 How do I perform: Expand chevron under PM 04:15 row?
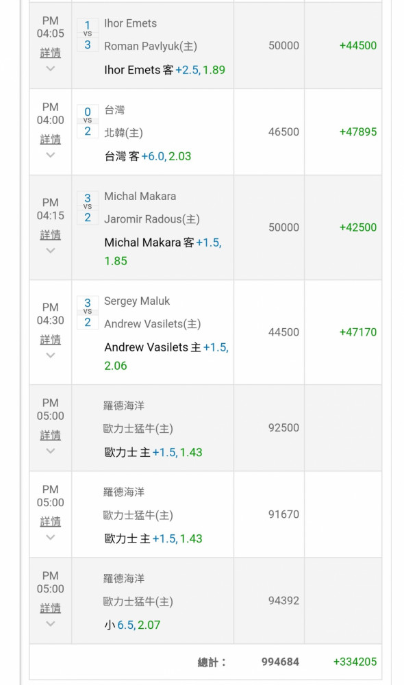click(x=50, y=250)
